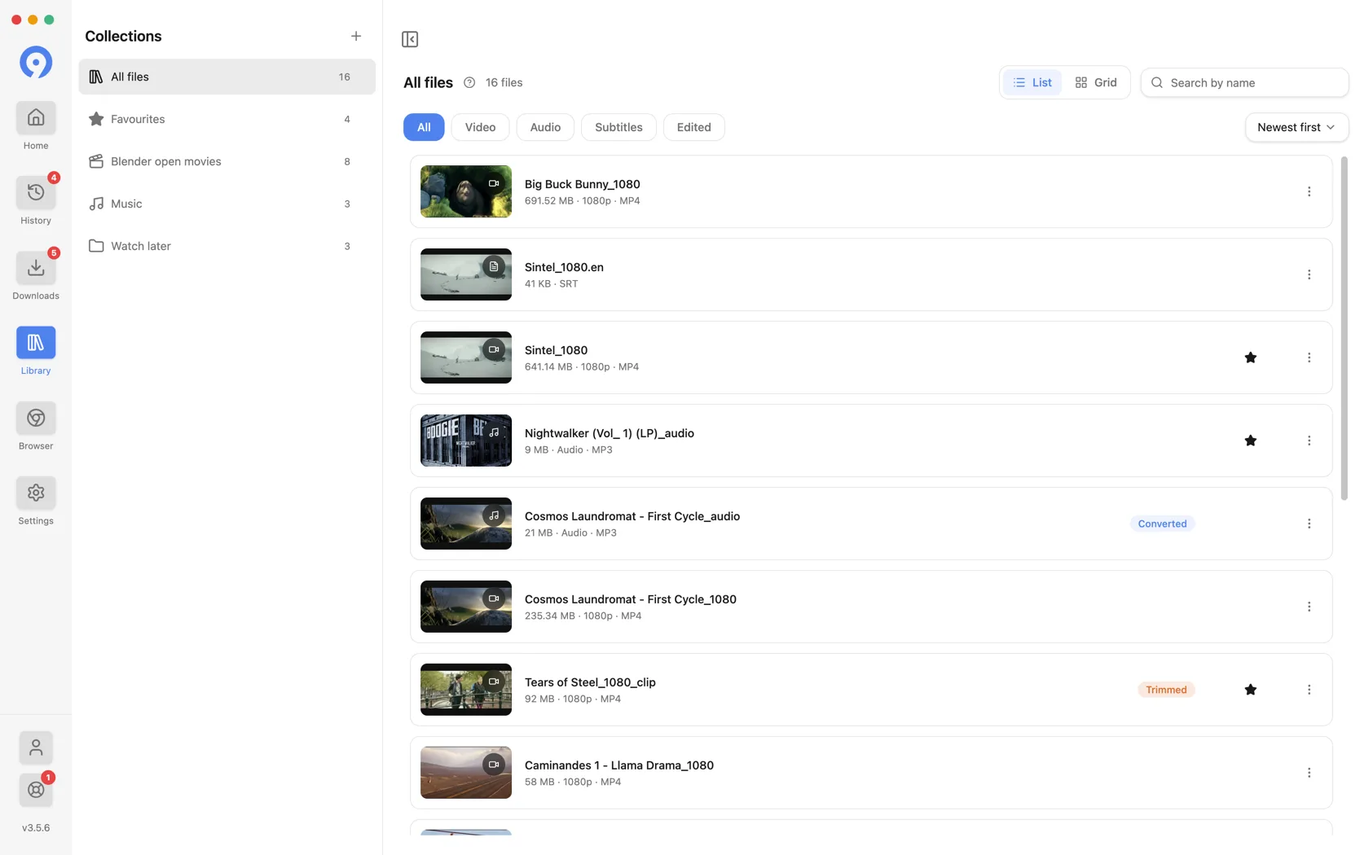This screenshot has width=1369, height=855.
Task: Click the file list vertical scrollbar
Action: click(x=1344, y=329)
